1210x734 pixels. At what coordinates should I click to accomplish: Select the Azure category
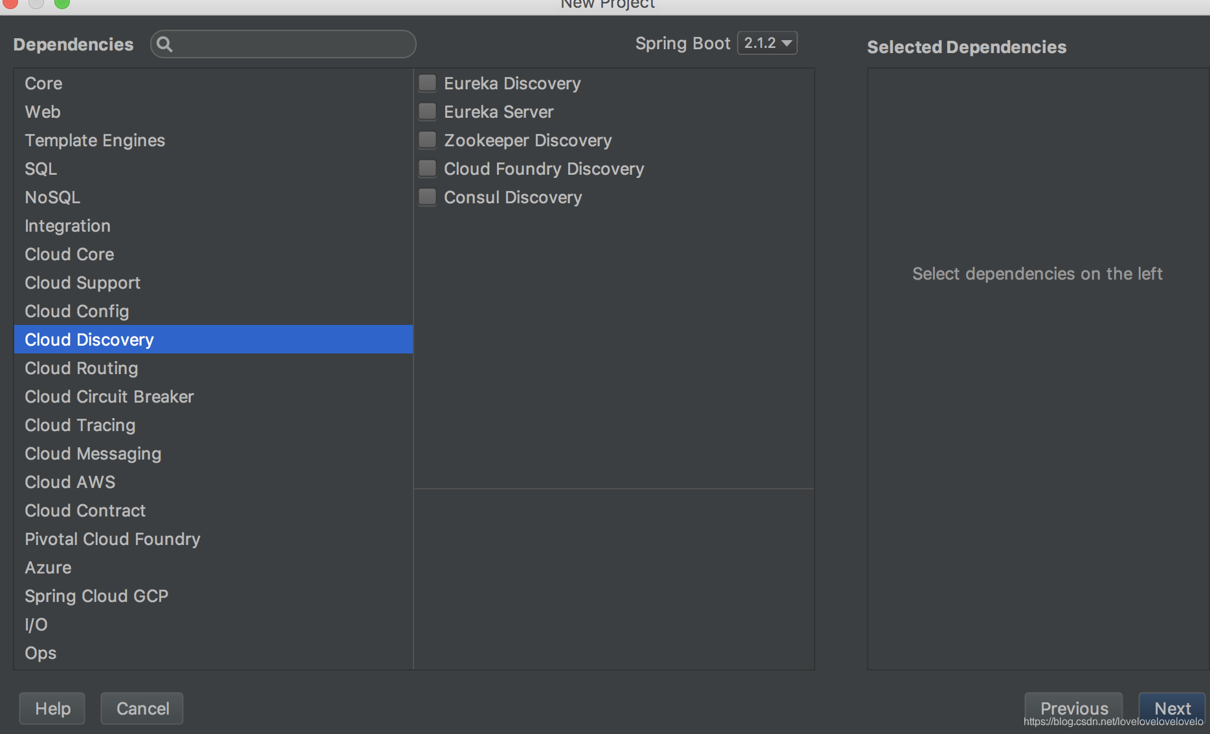[x=214, y=568]
